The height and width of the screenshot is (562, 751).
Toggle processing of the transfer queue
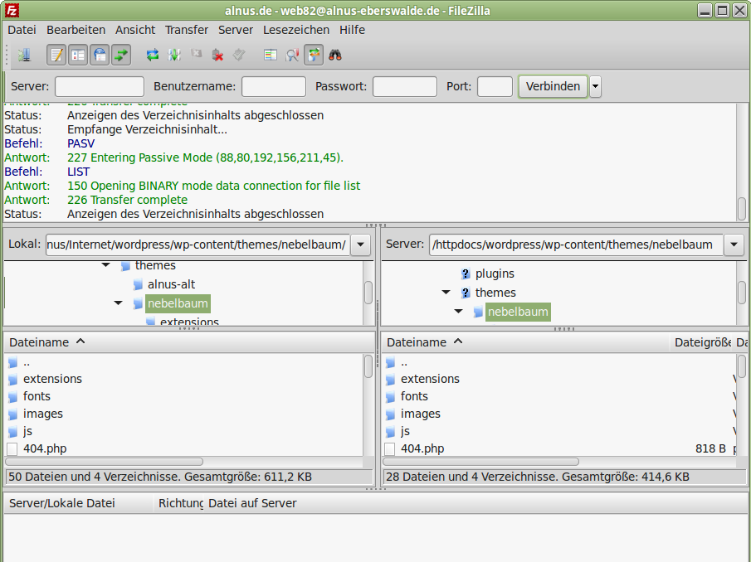[x=174, y=55]
